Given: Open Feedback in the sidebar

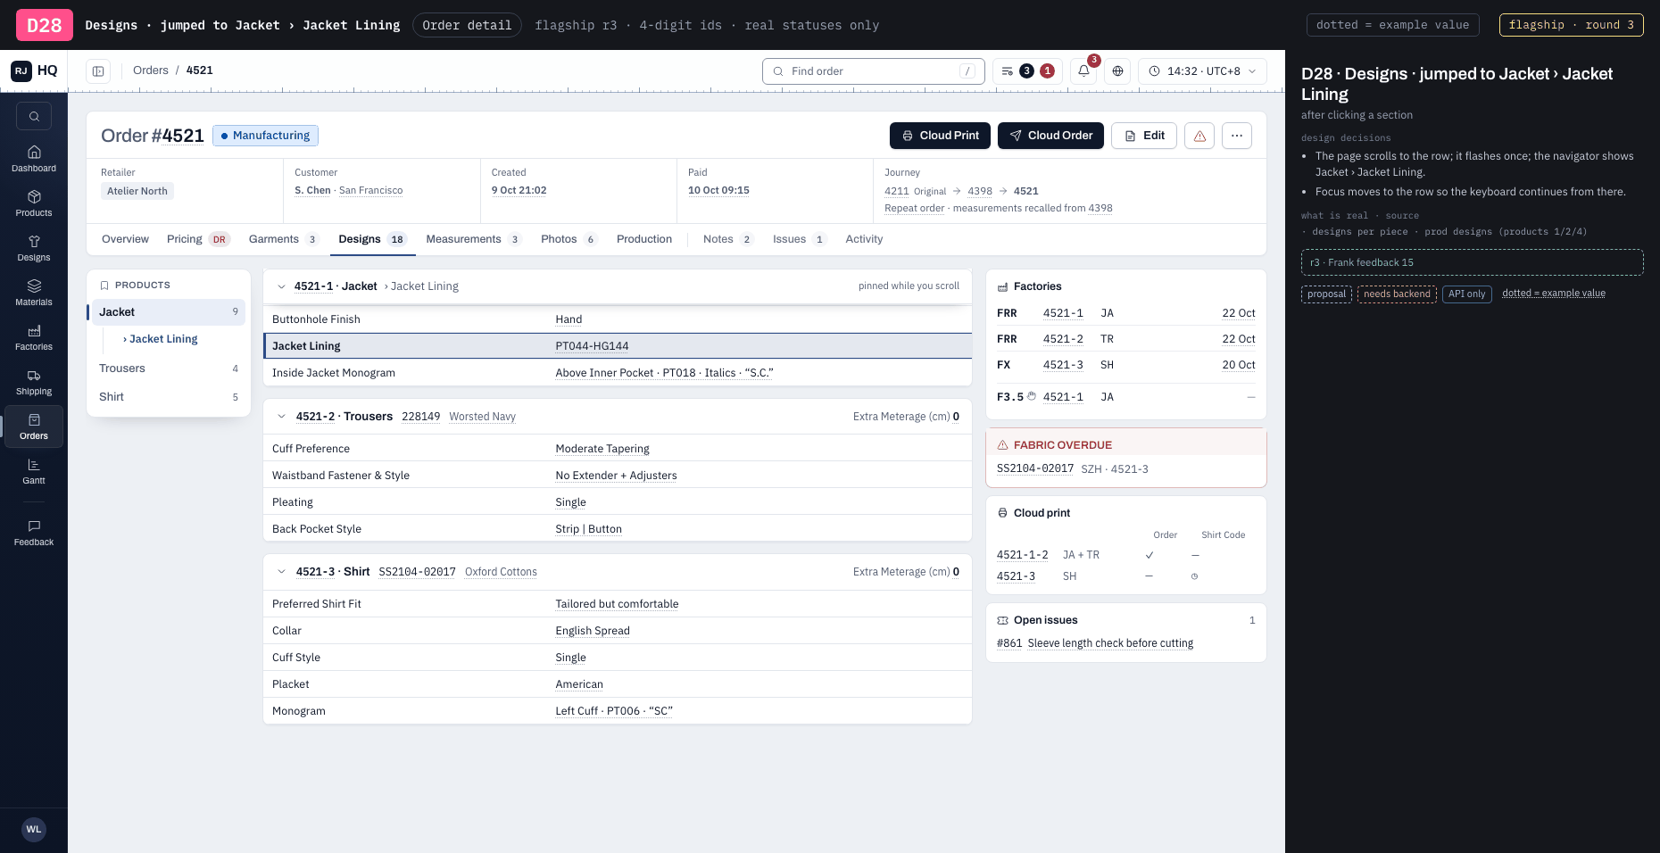Looking at the screenshot, I should [34, 533].
